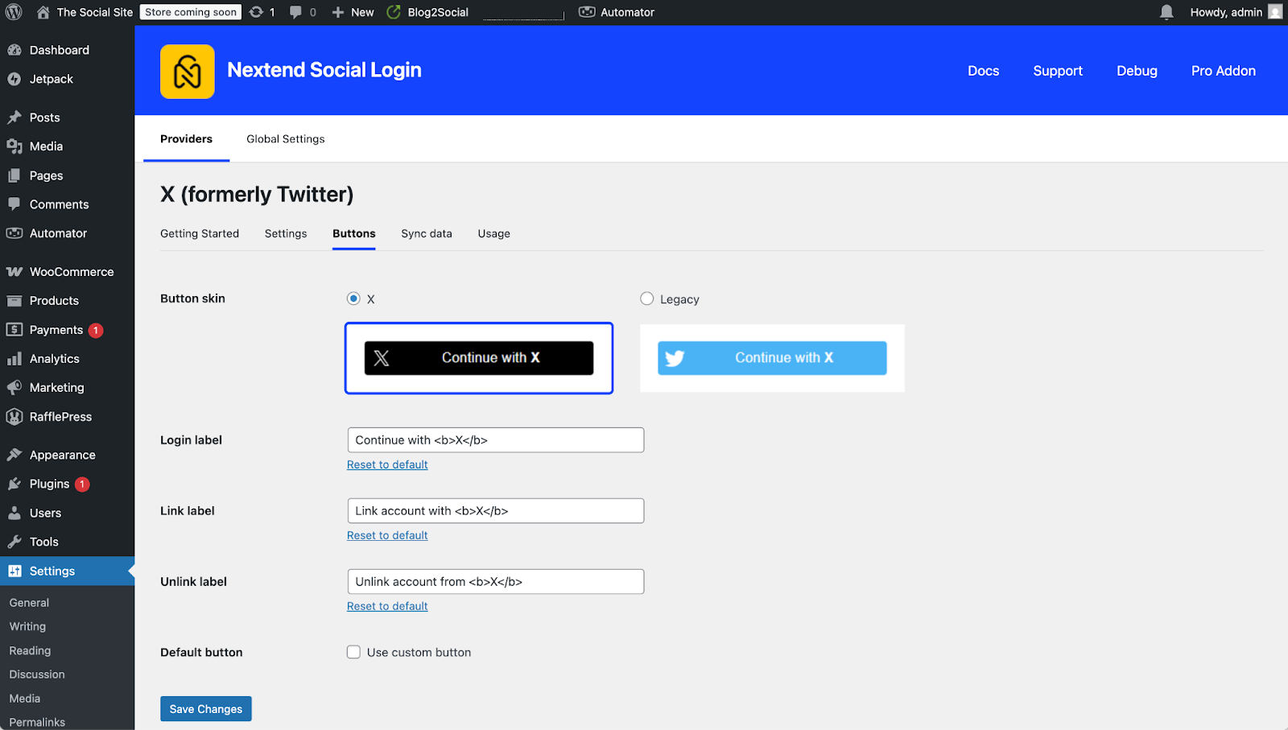Click inside the Unlink label input field
Screen dimensions: 1288x730
[495, 581]
